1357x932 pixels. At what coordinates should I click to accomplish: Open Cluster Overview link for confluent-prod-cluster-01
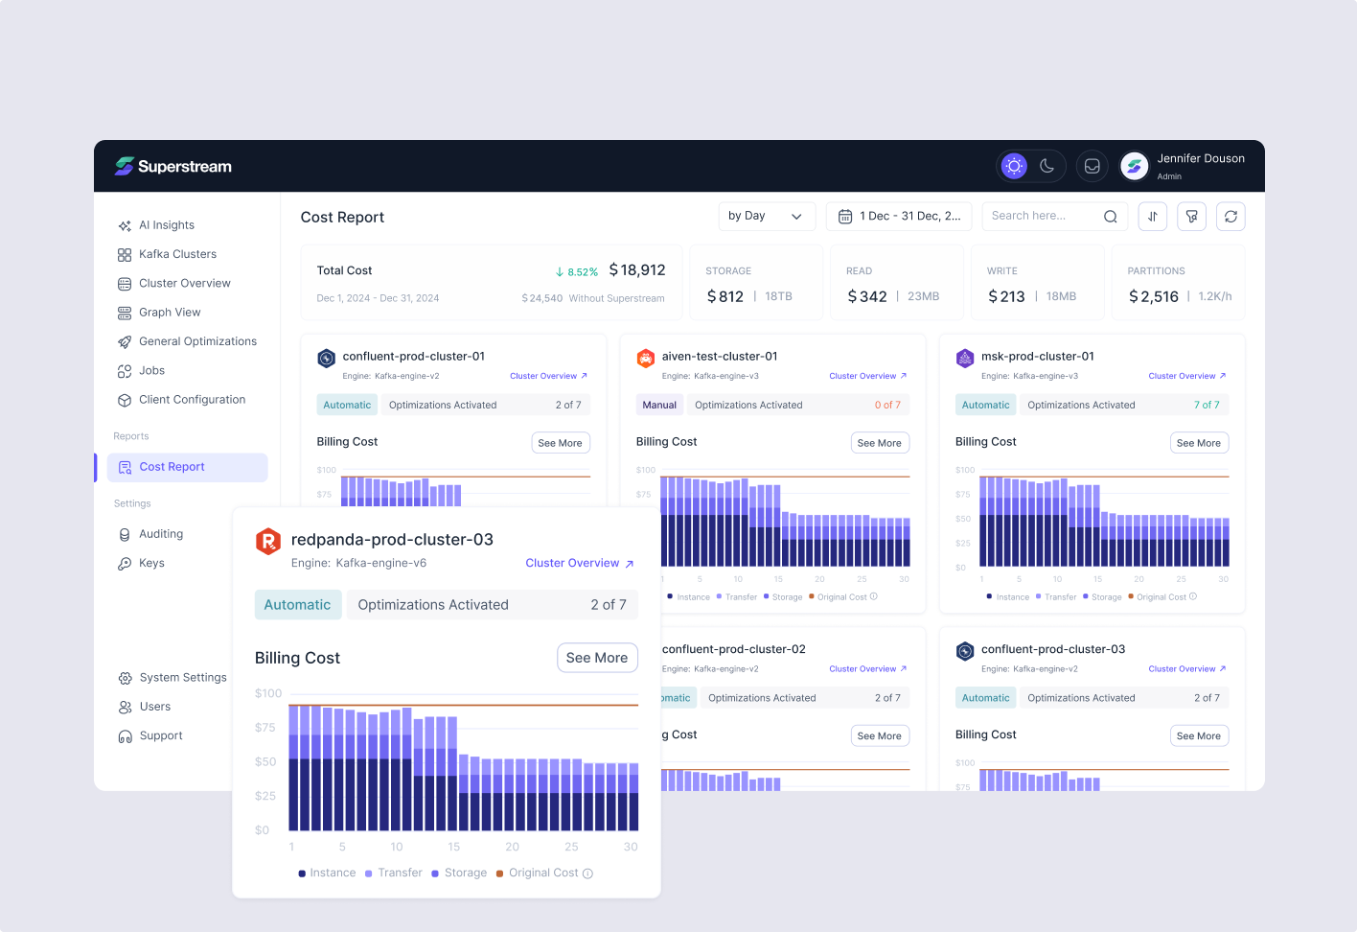(549, 376)
